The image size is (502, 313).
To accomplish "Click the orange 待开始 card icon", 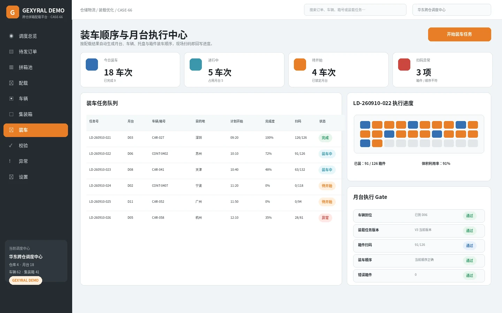I will coord(300,65).
